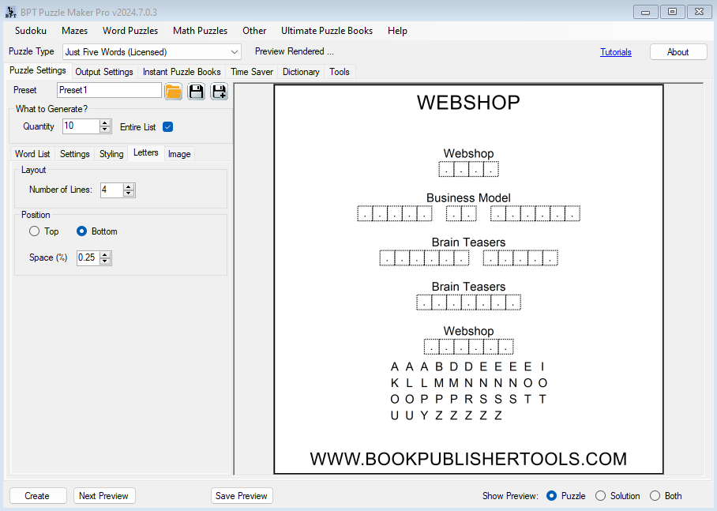Image resolution: width=717 pixels, height=511 pixels.
Task: Switch to the Styling sub-tab
Action: tap(111, 154)
